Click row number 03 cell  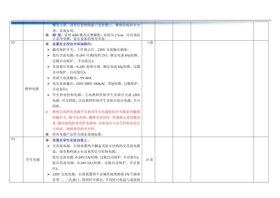pyautogui.click(x=16, y=89)
